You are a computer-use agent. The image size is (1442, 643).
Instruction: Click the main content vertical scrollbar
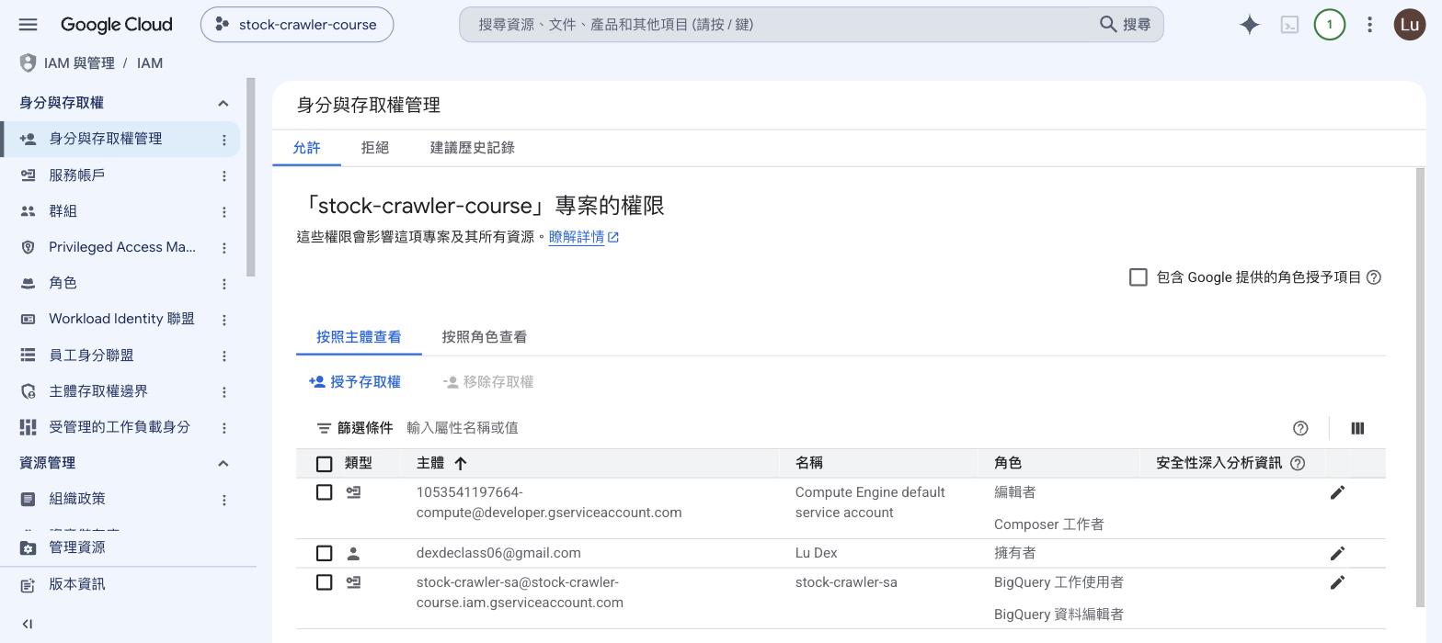tap(1420, 386)
